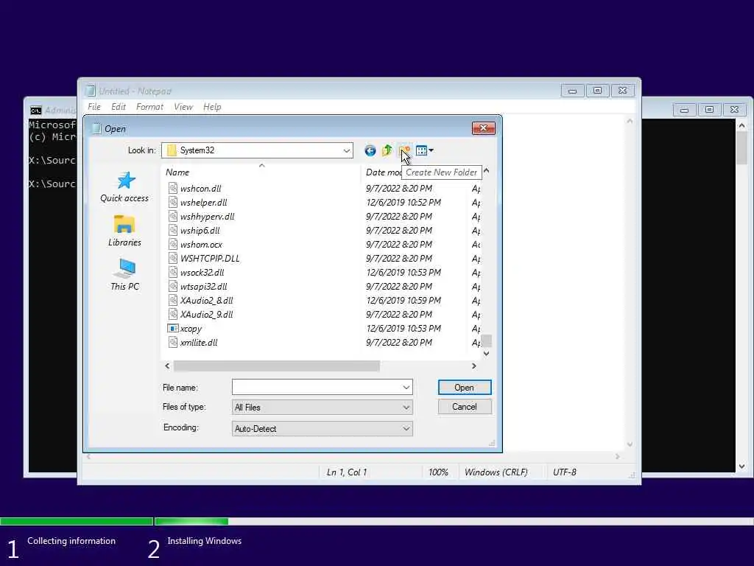The image size is (754, 566).
Task: Sort files by Name column header
Action: coord(261,172)
